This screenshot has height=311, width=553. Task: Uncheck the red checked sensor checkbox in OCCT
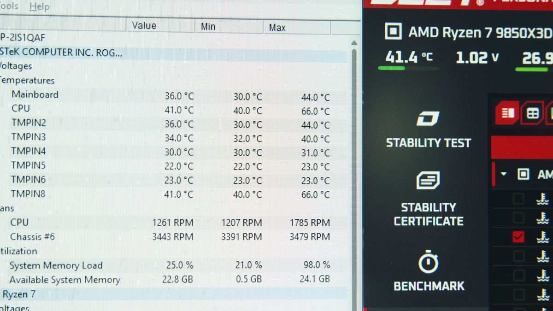point(518,237)
